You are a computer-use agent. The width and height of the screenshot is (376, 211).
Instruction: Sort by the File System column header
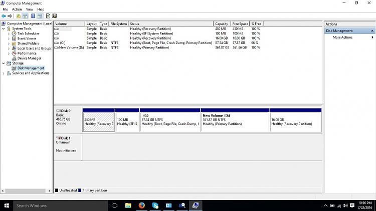point(118,24)
